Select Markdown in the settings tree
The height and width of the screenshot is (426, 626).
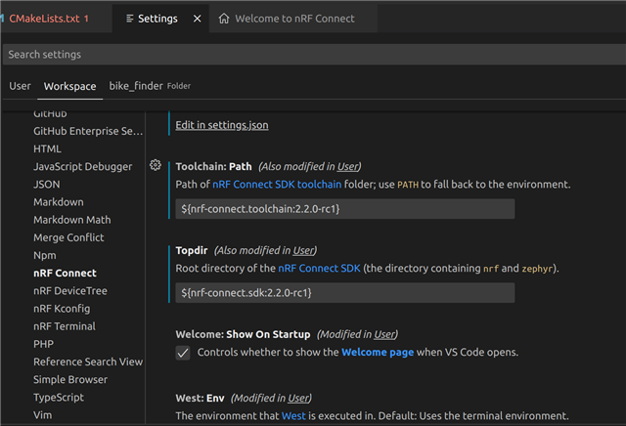pos(59,202)
